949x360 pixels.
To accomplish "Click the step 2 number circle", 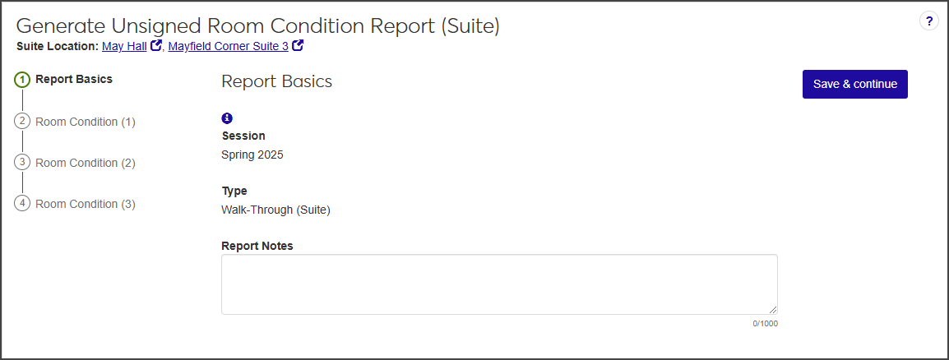I will (22, 122).
